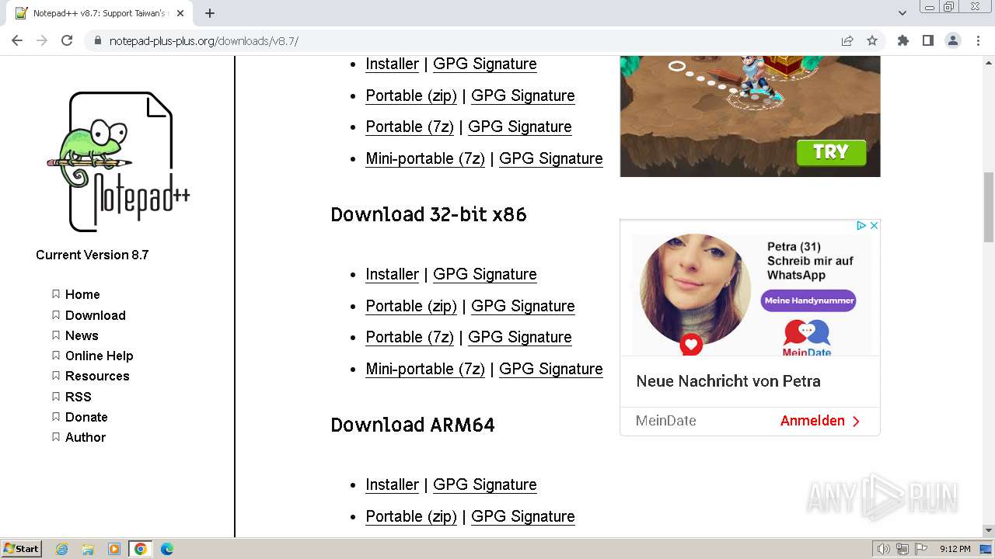The height and width of the screenshot is (559, 995).
Task: Reload the page with the refresh icon
Action: (x=67, y=40)
